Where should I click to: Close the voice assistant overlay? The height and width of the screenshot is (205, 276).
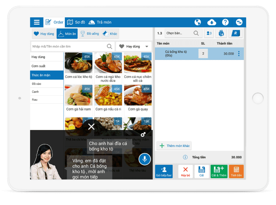pyautogui.click(x=91, y=127)
